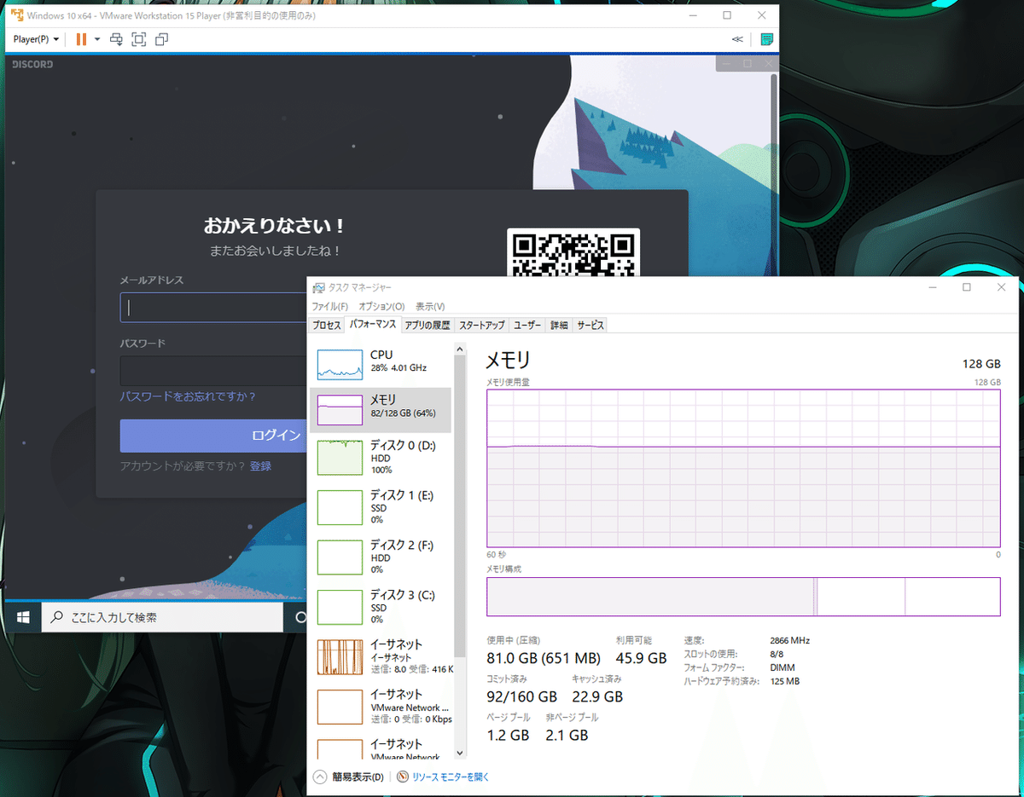The width and height of the screenshot is (1024, 797).
Task: Click the Discord QR code image
Action: click(573, 253)
